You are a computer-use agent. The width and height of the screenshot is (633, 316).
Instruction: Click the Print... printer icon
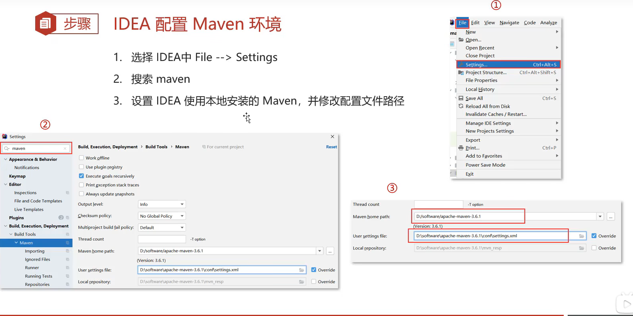pyautogui.click(x=461, y=148)
